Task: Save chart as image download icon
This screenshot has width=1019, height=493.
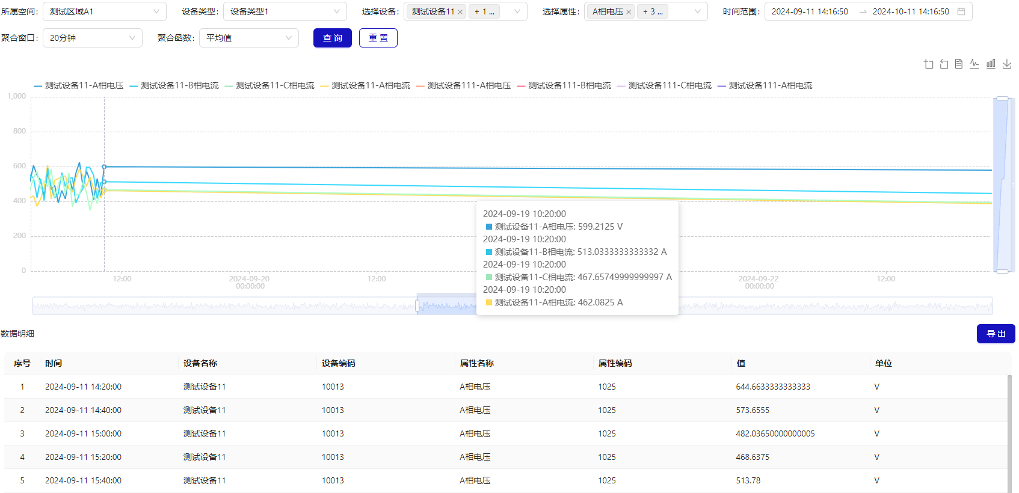Action: coord(1006,64)
